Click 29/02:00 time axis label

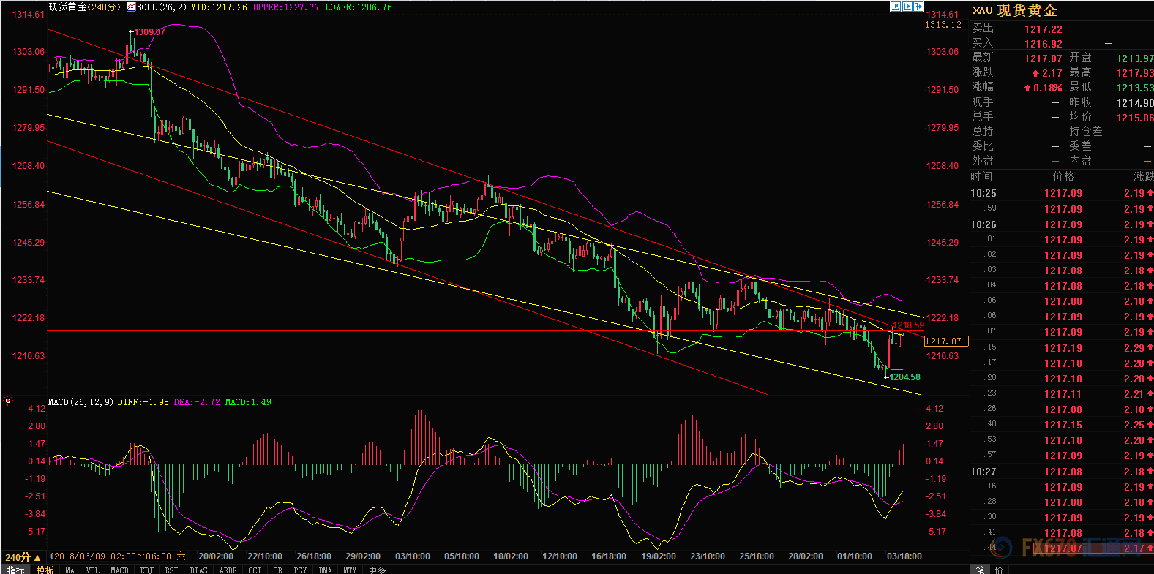(363, 556)
